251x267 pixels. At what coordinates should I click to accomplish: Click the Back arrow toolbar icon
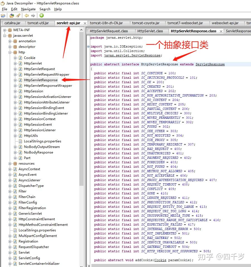27,16
